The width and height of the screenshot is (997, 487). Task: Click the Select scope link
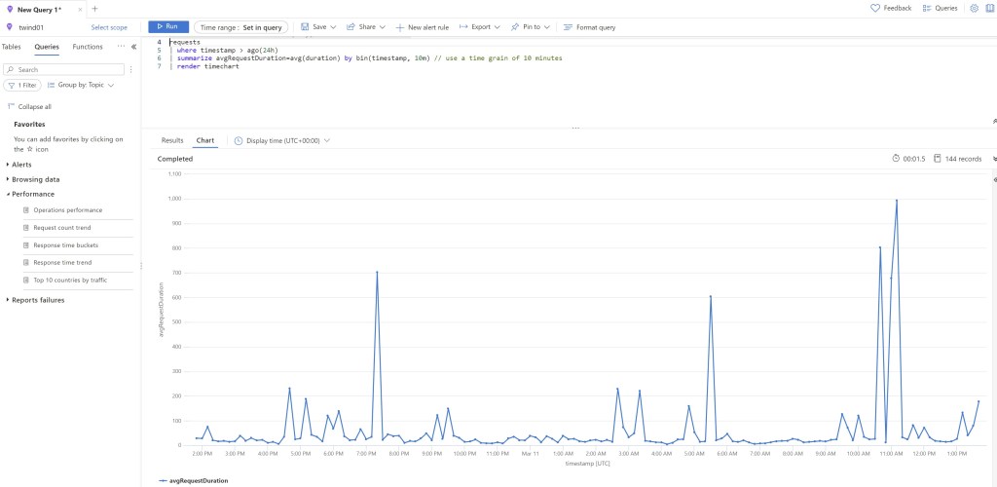point(109,27)
